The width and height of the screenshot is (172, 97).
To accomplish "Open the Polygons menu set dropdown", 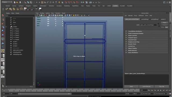I will click(x=7, y=2).
